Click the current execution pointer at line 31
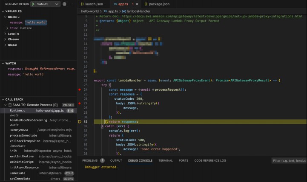This screenshot has height=182, width=307. (x=80, y=121)
